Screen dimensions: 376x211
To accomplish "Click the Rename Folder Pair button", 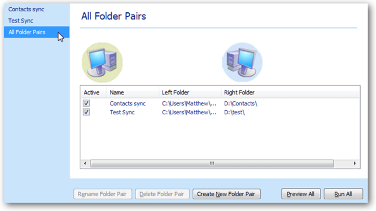I will 102,194.
